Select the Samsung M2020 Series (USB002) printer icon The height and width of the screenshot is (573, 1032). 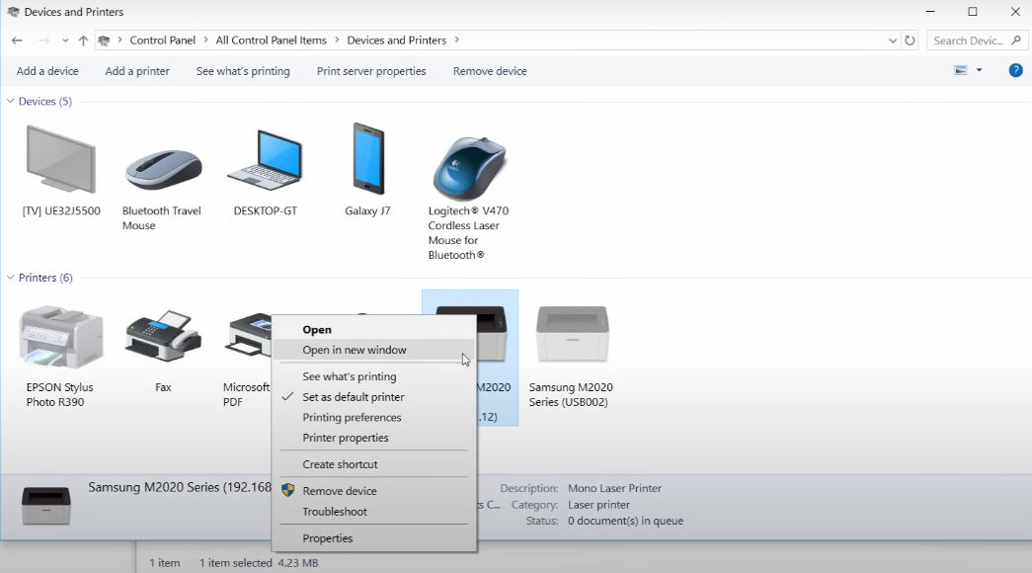pyautogui.click(x=572, y=334)
